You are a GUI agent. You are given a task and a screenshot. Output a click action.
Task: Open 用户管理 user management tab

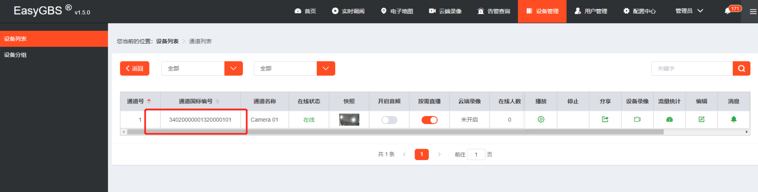tap(591, 11)
